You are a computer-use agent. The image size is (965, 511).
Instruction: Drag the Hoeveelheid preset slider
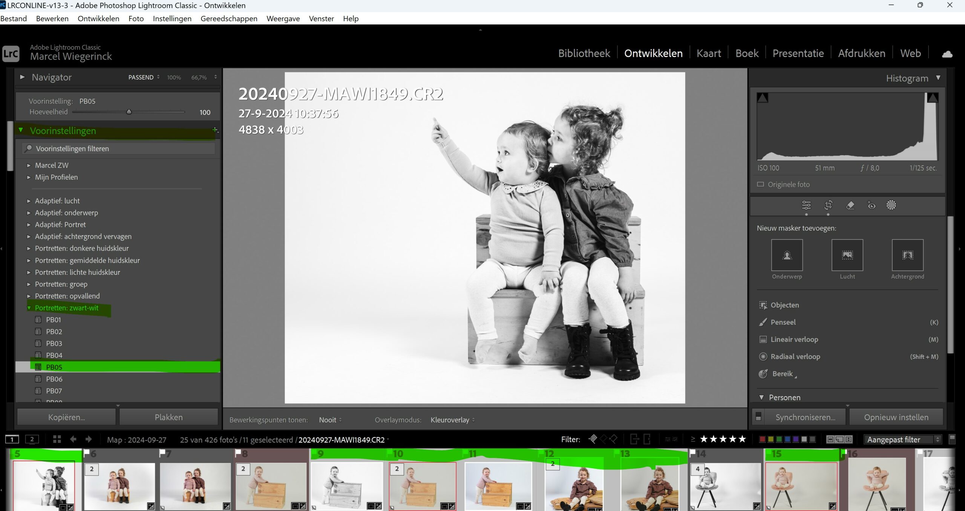coord(128,113)
